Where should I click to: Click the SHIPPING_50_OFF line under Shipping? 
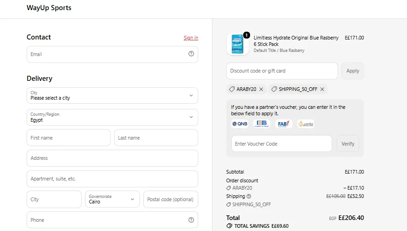click(248, 204)
